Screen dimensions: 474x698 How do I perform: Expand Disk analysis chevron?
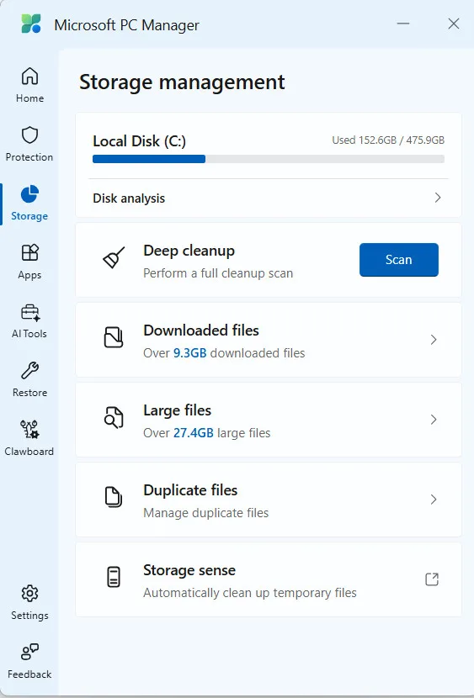(438, 198)
